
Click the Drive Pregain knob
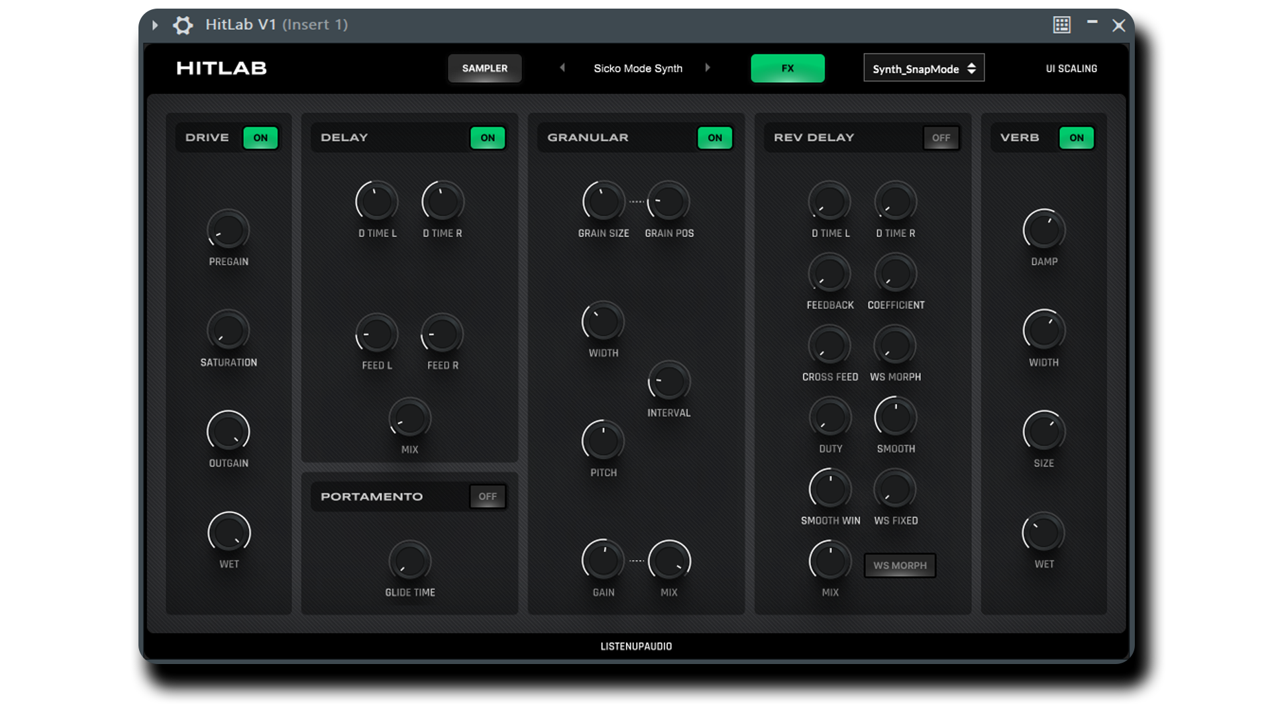click(x=228, y=230)
